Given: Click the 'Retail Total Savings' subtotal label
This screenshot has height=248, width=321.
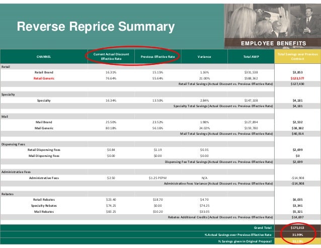Looking at the screenshot, I should click(x=225, y=84).
